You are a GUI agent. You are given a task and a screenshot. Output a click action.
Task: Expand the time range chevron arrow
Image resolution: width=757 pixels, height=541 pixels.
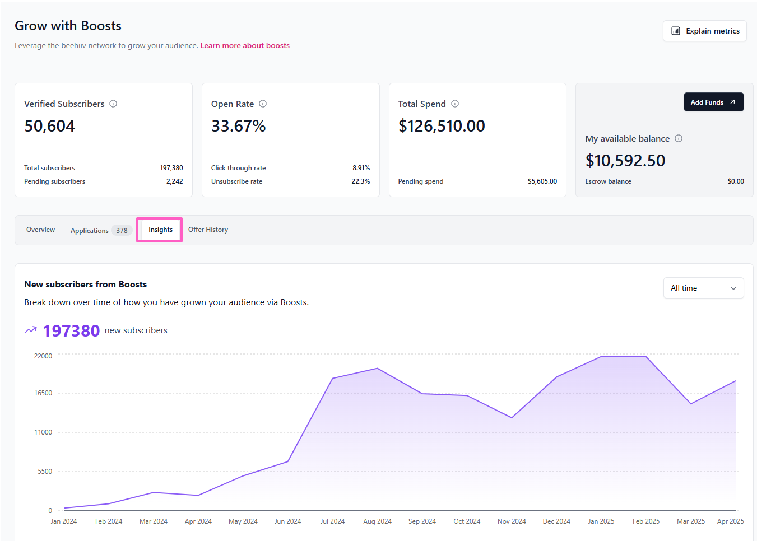point(733,288)
